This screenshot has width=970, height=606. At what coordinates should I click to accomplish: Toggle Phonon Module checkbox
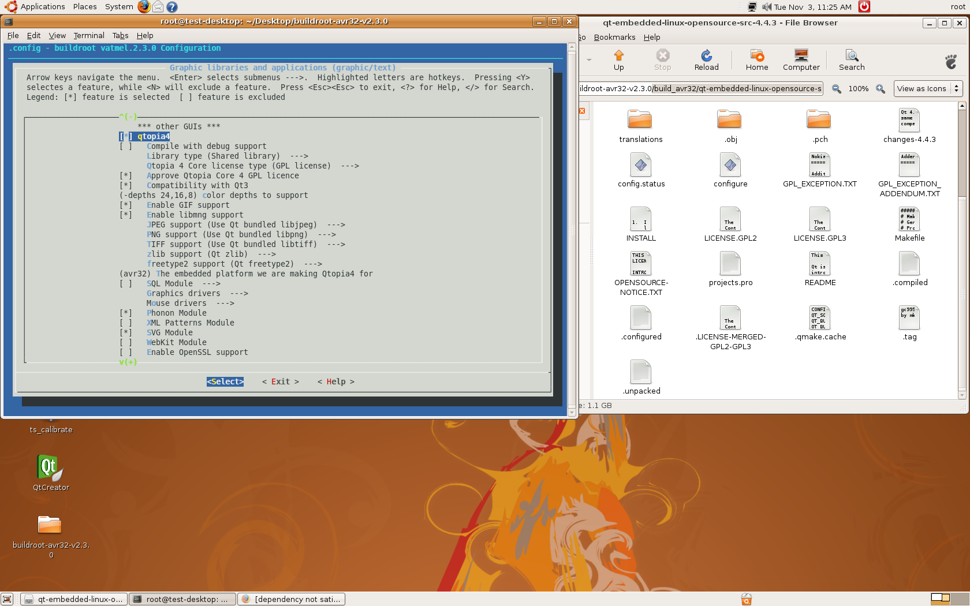(126, 313)
